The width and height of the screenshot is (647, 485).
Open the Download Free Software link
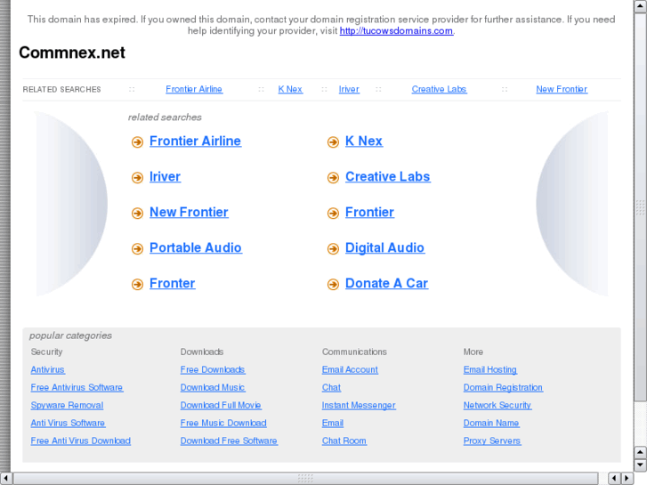[229, 441]
